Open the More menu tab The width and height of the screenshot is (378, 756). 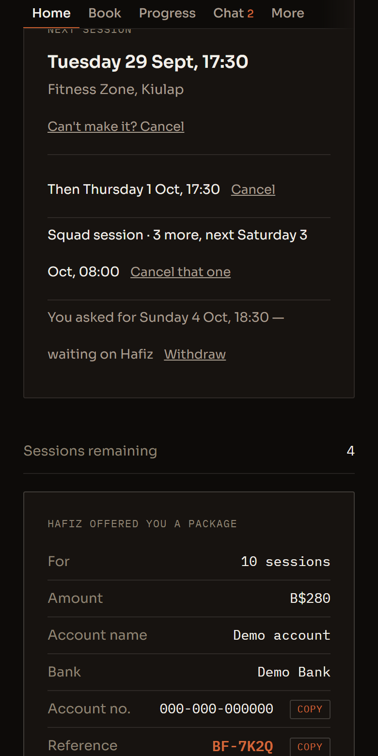pyautogui.click(x=288, y=13)
